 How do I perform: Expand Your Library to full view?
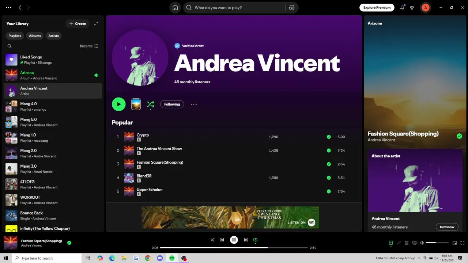96,24
